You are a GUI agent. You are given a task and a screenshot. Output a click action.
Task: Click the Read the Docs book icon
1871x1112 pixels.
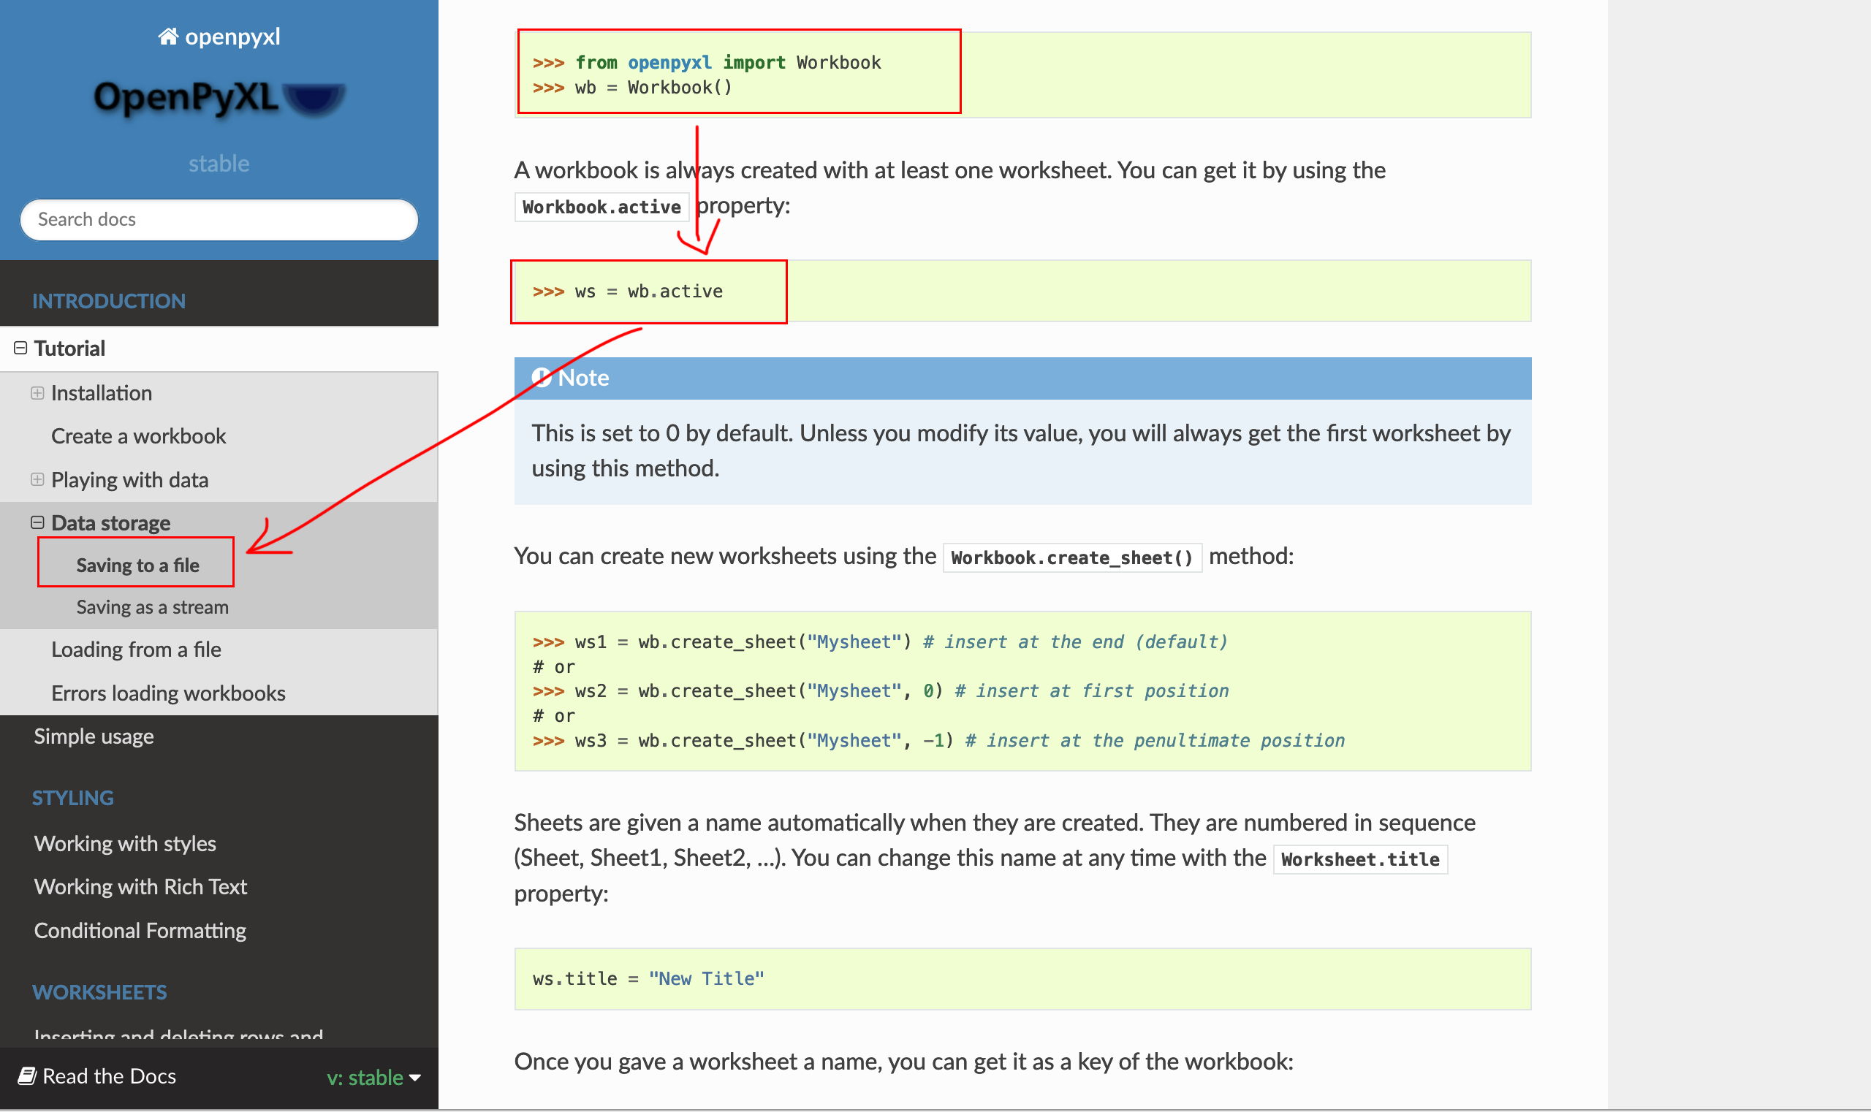coord(27,1077)
